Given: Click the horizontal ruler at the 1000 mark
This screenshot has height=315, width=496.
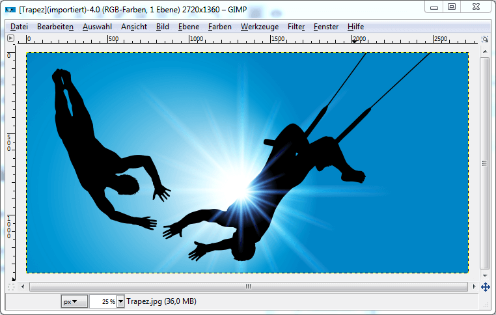Looking at the screenshot, I should click(196, 39).
